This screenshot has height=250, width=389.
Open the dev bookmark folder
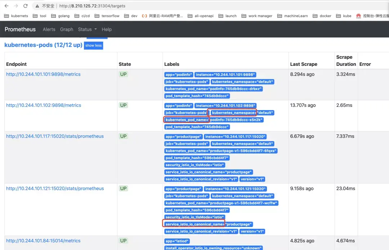click(131, 16)
